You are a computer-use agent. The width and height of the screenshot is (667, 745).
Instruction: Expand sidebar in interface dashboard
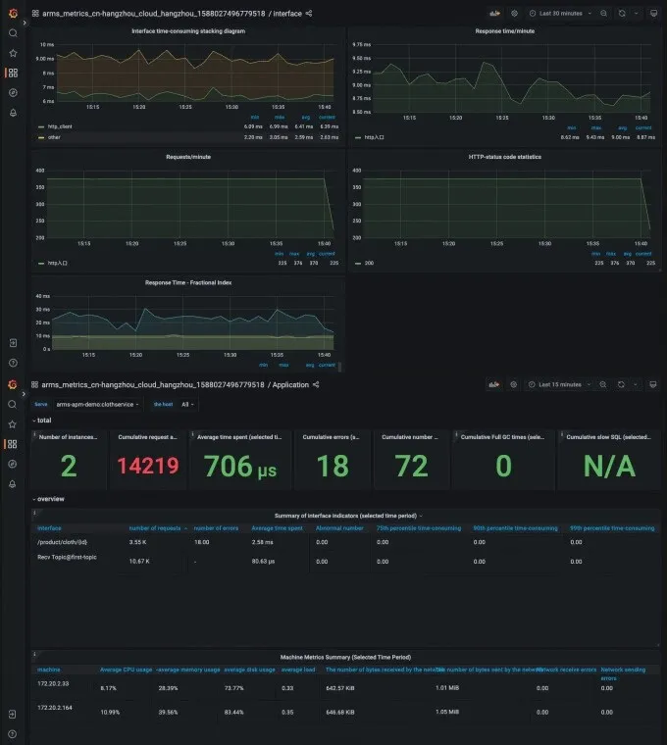pos(25,23)
